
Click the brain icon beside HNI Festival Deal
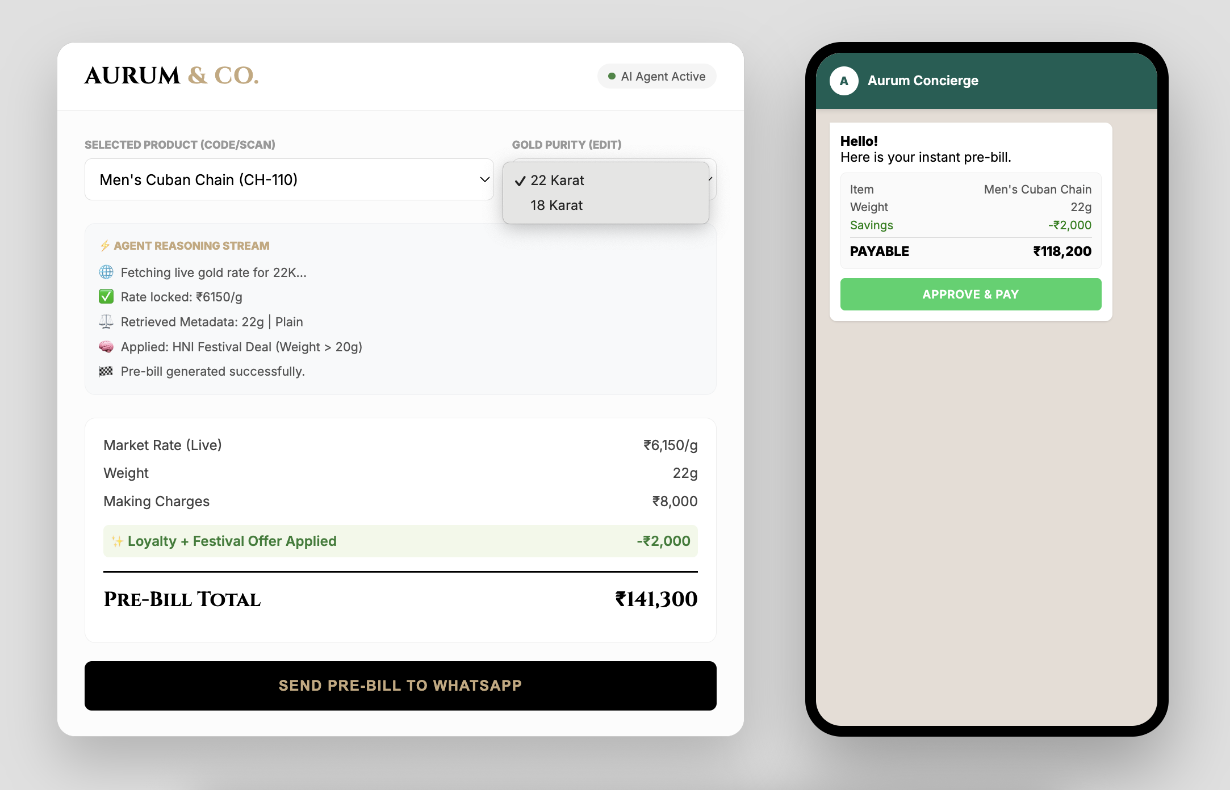click(x=106, y=347)
